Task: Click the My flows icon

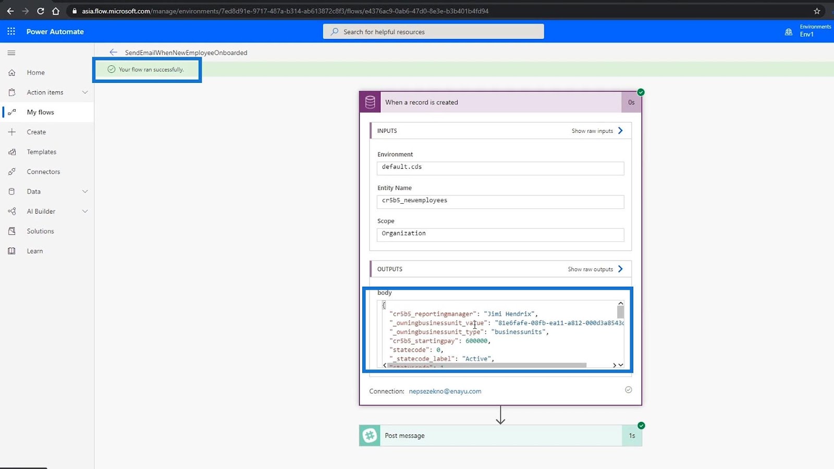Action: [12, 112]
